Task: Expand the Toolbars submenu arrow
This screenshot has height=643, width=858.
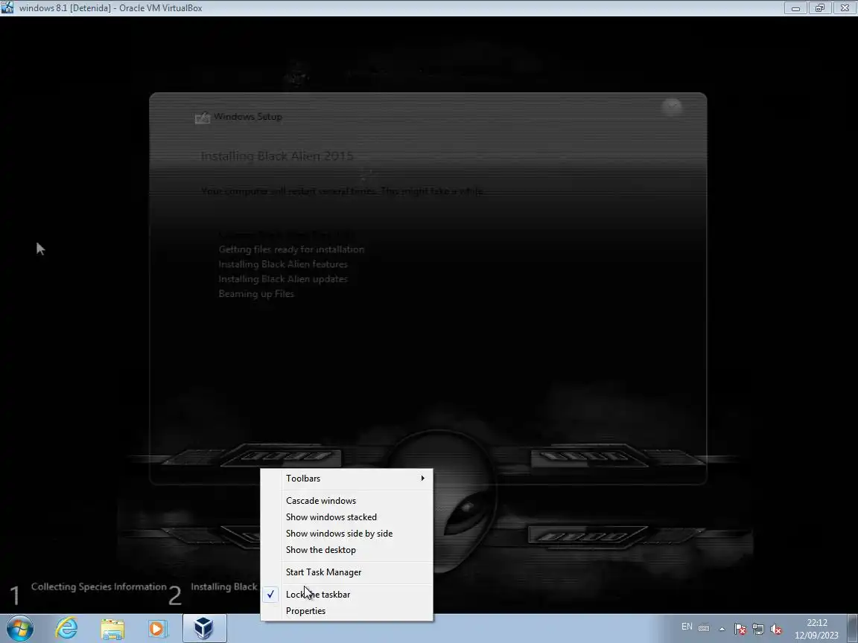Action: [422, 479]
